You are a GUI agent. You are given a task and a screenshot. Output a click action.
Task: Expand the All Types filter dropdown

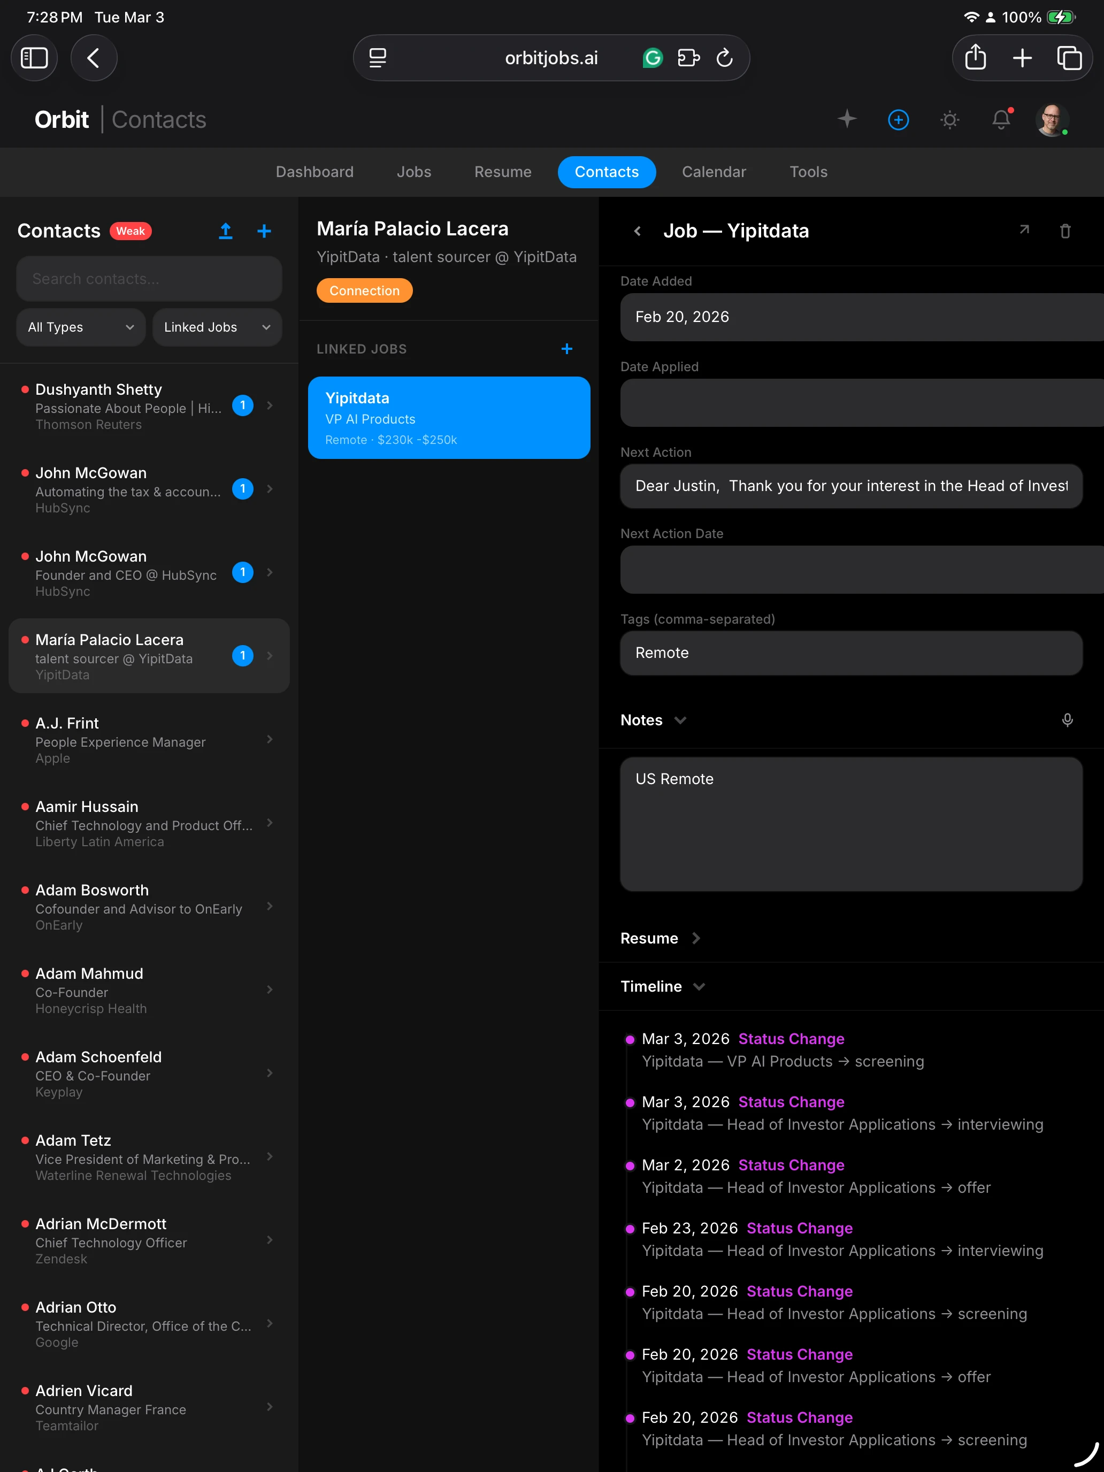pyautogui.click(x=80, y=327)
